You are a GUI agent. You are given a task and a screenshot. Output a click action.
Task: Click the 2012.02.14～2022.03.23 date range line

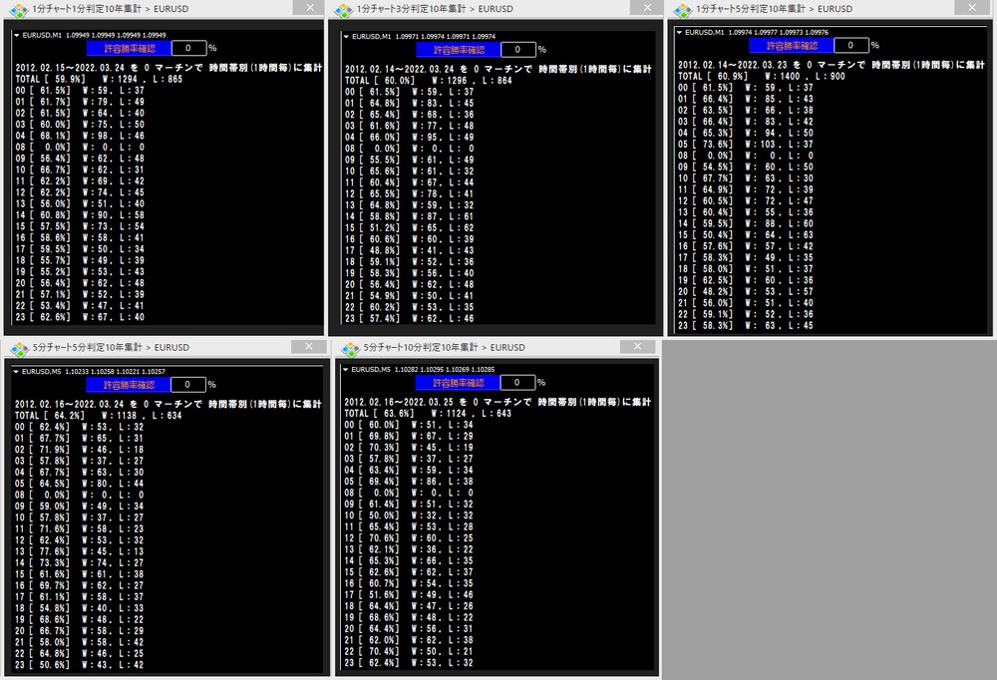(x=831, y=65)
